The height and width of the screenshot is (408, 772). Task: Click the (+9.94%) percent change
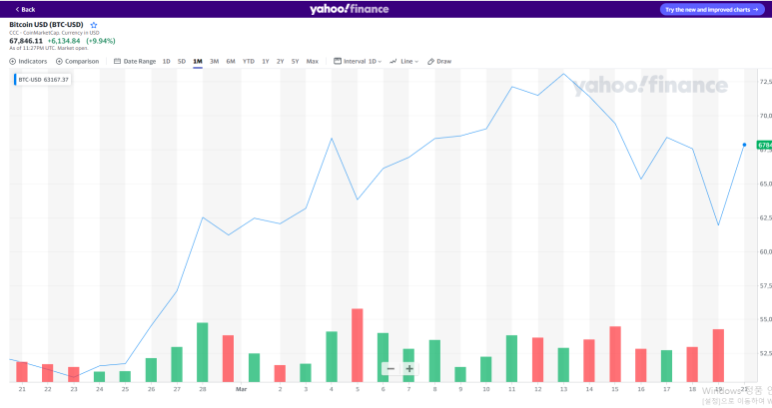point(101,41)
